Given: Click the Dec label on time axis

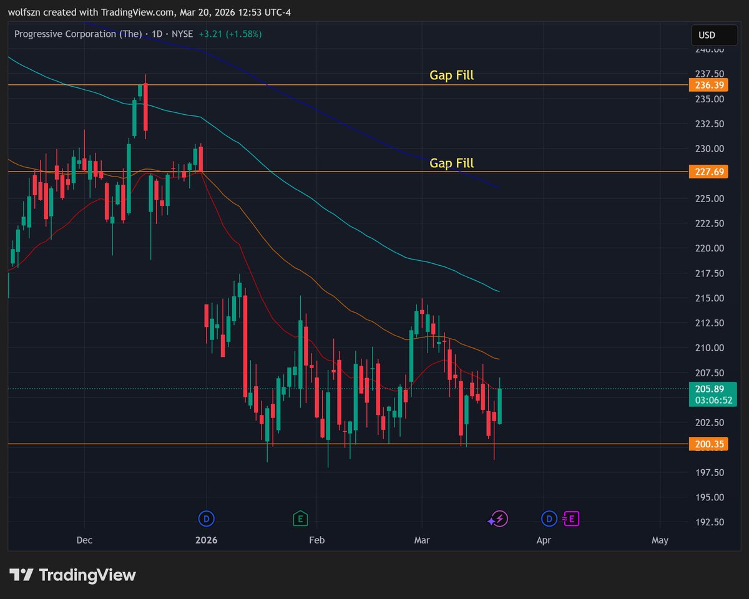Looking at the screenshot, I should point(84,540).
